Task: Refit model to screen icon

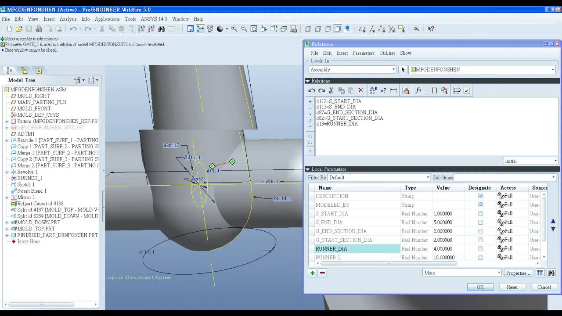Action: tap(254, 29)
